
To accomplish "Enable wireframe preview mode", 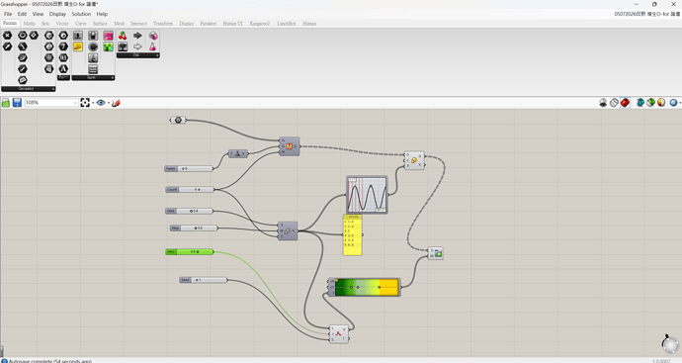I will [614, 103].
